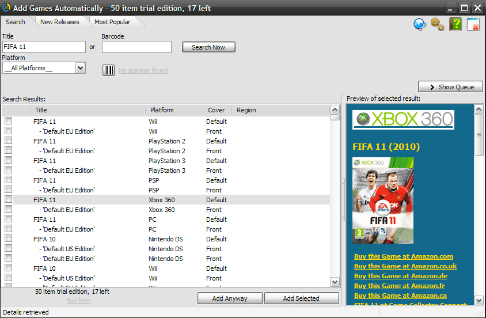Check the FIFA 10 Wii Default checkbox
Viewport: 486px width, 318px height.
coord(9,268)
